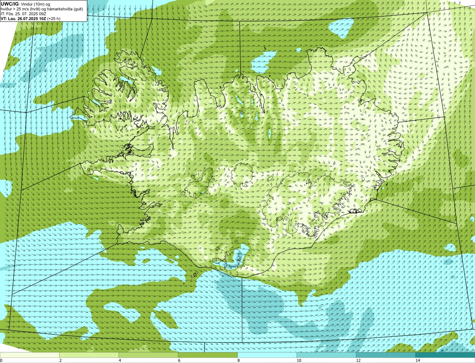The width and height of the screenshot is (475, 363).
Task: Click the 'IT: Fös. 25. 07. 2025 09Z' line
Action: (23, 14)
